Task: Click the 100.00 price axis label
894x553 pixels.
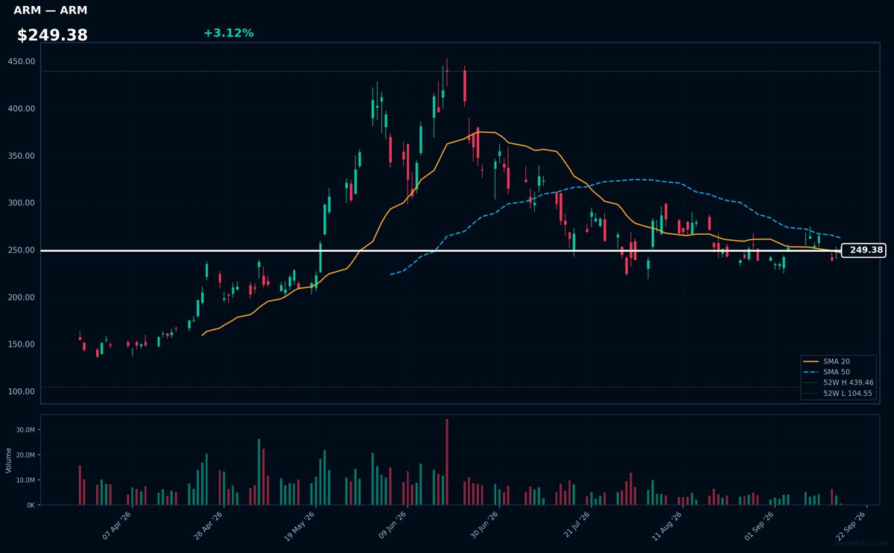Action: [22, 391]
